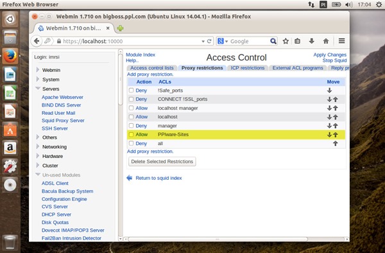The image size is (385, 253).
Task: Click Delete Selected Restrictions button
Action: click(x=162, y=161)
